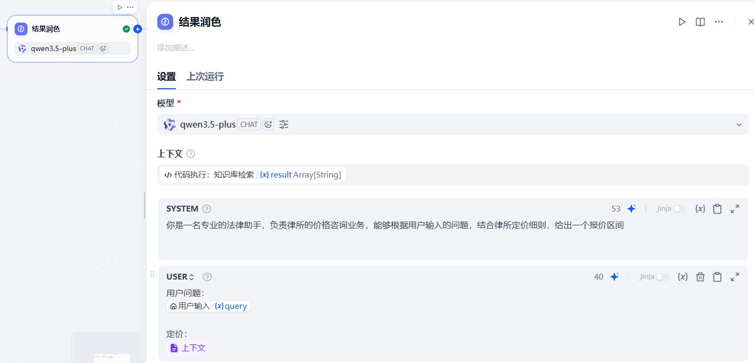Open the canvas node's three-dot menu
This screenshot has height=363, width=754.
click(130, 7)
